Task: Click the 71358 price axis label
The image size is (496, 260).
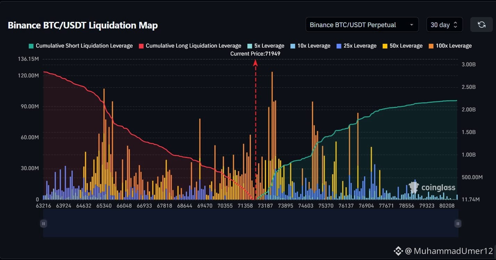Action: click(245, 206)
